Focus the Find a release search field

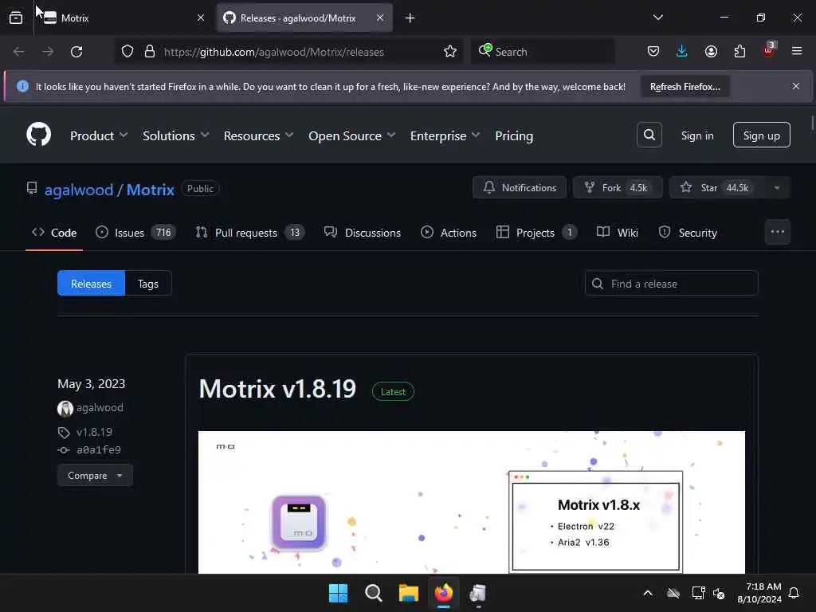point(671,283)
